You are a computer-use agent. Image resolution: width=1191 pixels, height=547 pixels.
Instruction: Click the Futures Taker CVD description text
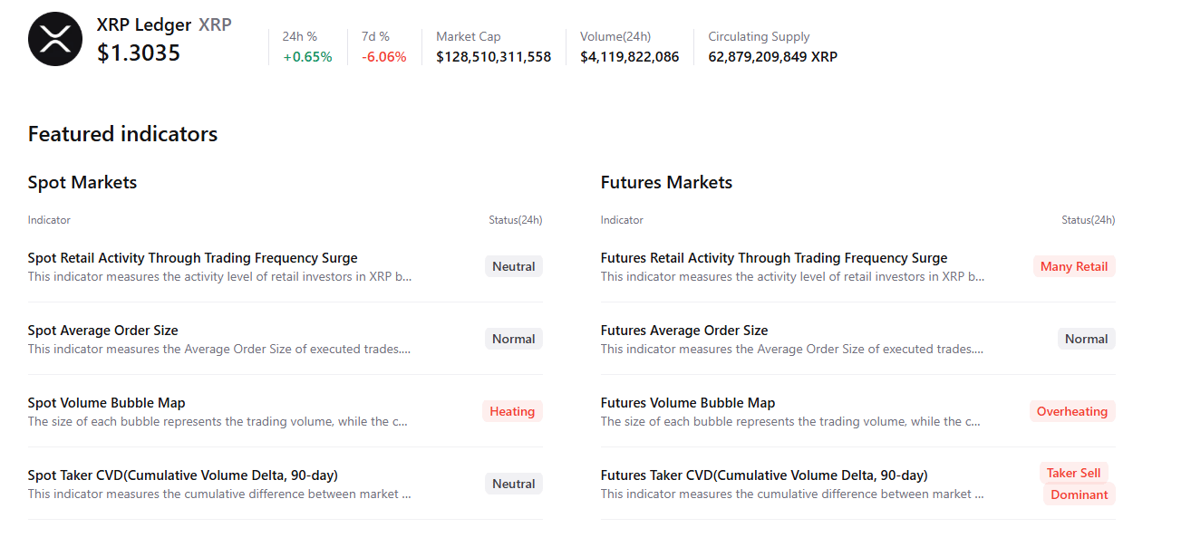tap(793, 494)
